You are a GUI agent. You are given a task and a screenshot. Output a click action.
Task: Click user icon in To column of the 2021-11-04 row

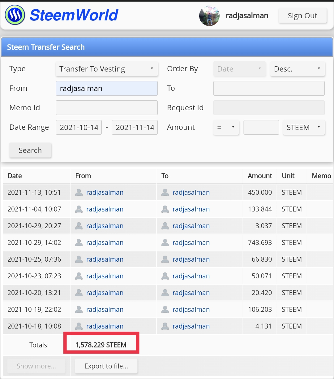(x=165, y=209)
